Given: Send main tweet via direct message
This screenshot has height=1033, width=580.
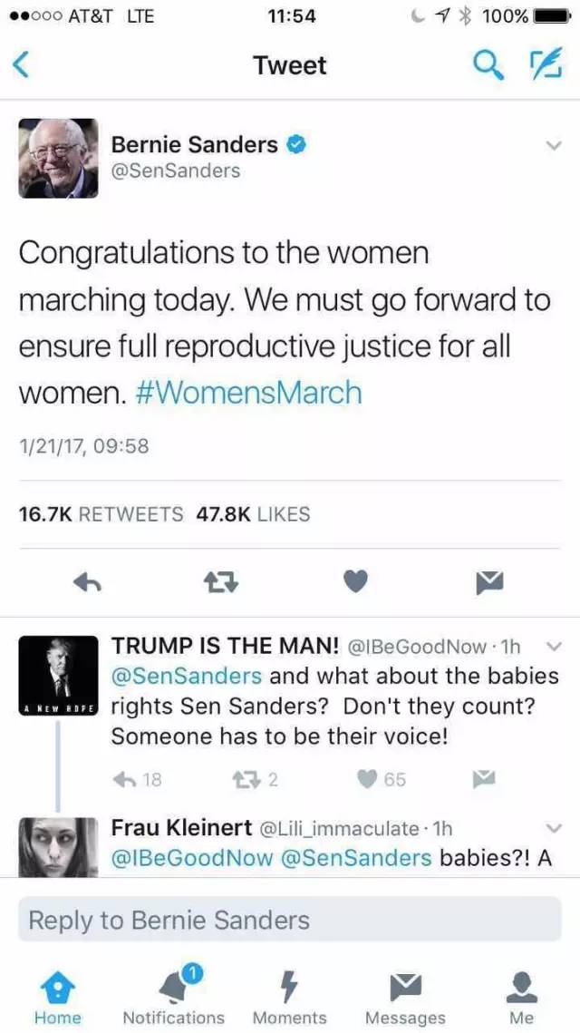Looking at the screenshot, I should tap(489, 583).
